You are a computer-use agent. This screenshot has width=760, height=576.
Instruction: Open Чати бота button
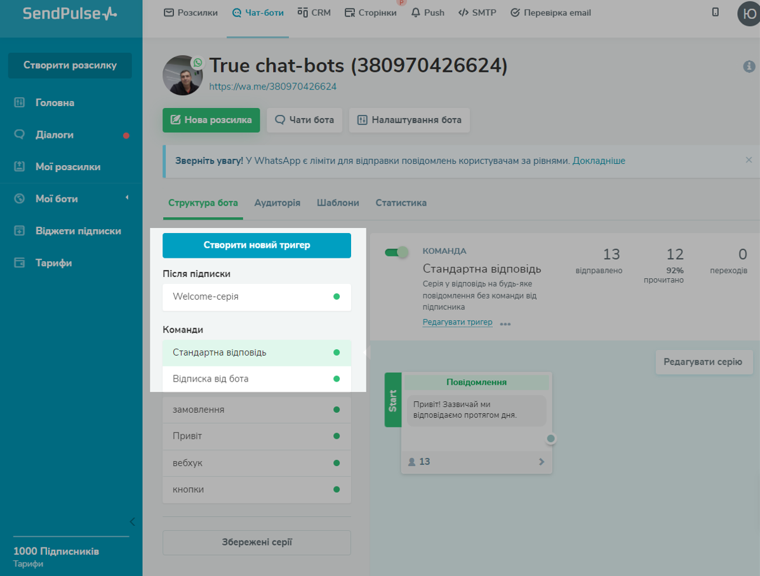(x=304, y=120)
